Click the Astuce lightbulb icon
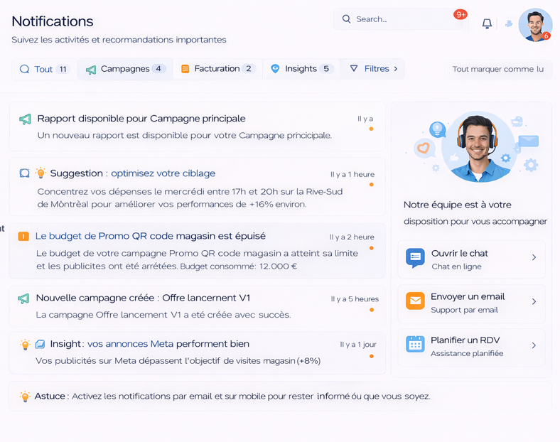Screen dimensions: 560x442 point(25,397)
